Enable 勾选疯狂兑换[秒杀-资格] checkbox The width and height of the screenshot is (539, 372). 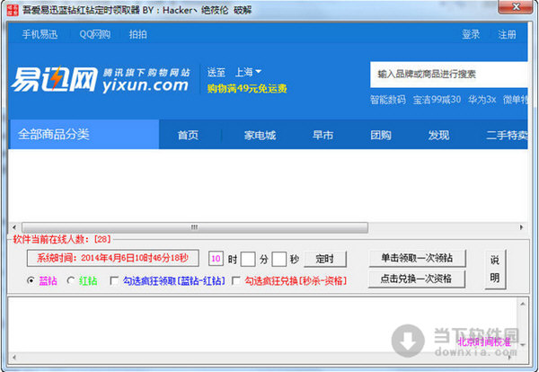[235, 281]
